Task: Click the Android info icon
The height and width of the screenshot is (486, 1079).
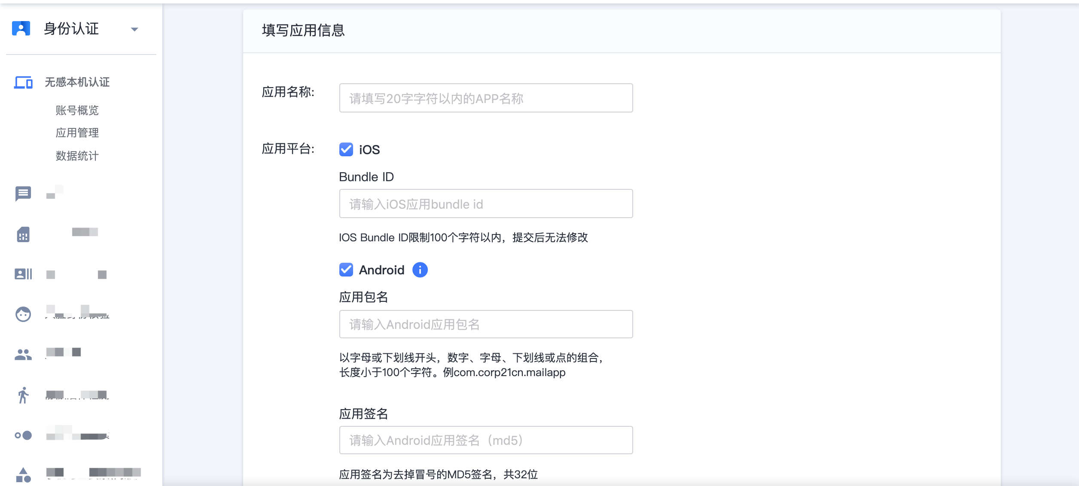Action: 420,270
